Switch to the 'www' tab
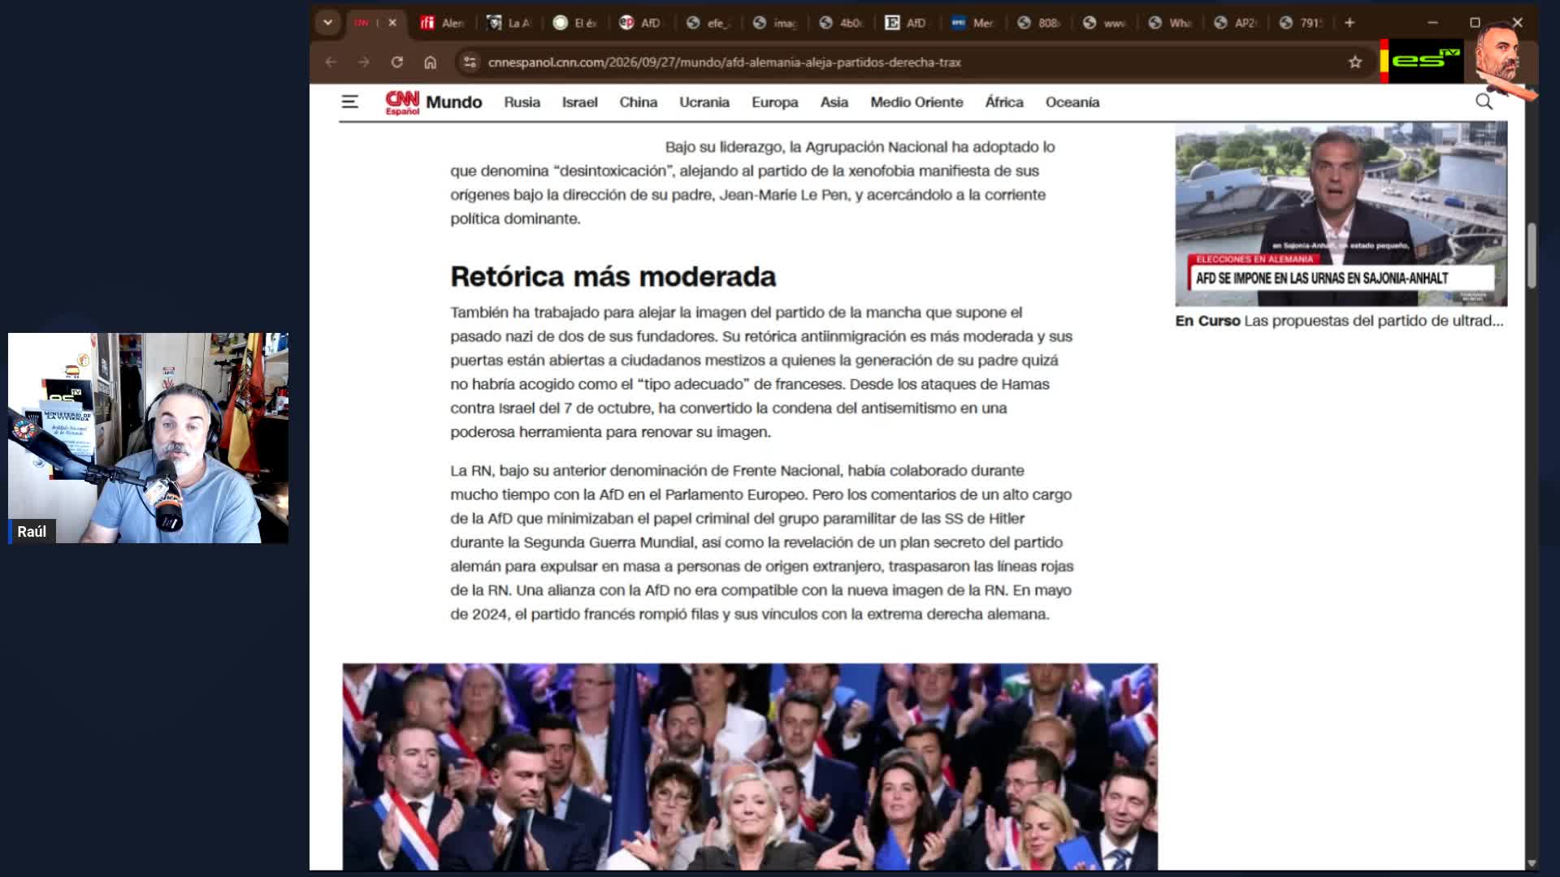Viewport: 1560px width, 877px height. (x=1105, y=23)
